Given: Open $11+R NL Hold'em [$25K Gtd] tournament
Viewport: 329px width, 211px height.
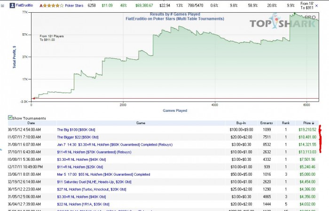Looking at the screenshot, I should pyautogui.click(x=80, y=167).
